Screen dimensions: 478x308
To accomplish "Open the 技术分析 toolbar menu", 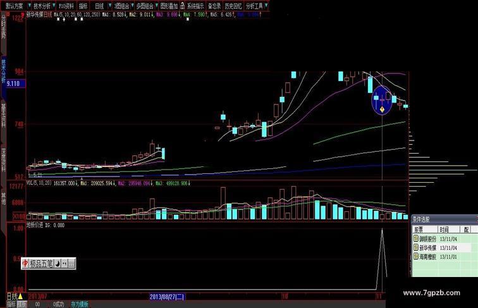I will 42,6.
